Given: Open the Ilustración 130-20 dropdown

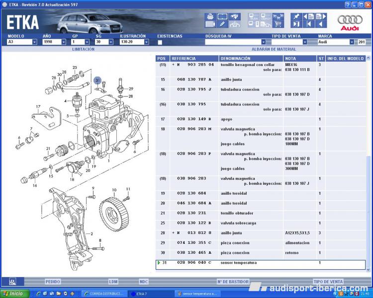Looking at the screenshot, I should (147, 42).
